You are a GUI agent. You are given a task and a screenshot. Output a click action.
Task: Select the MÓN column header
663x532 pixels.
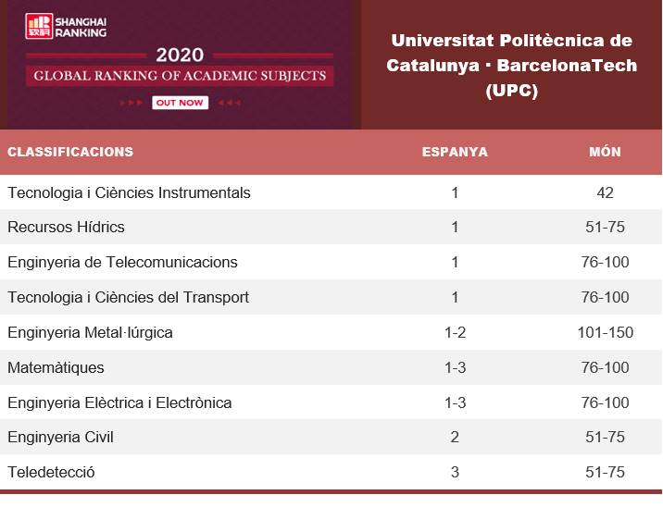tap(606, 152)
